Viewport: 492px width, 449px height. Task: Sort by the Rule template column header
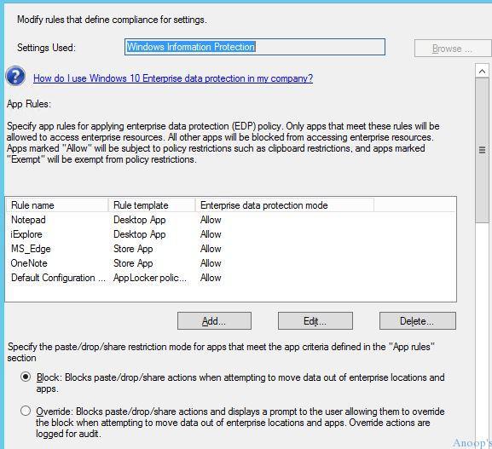[x=152, y=205]
